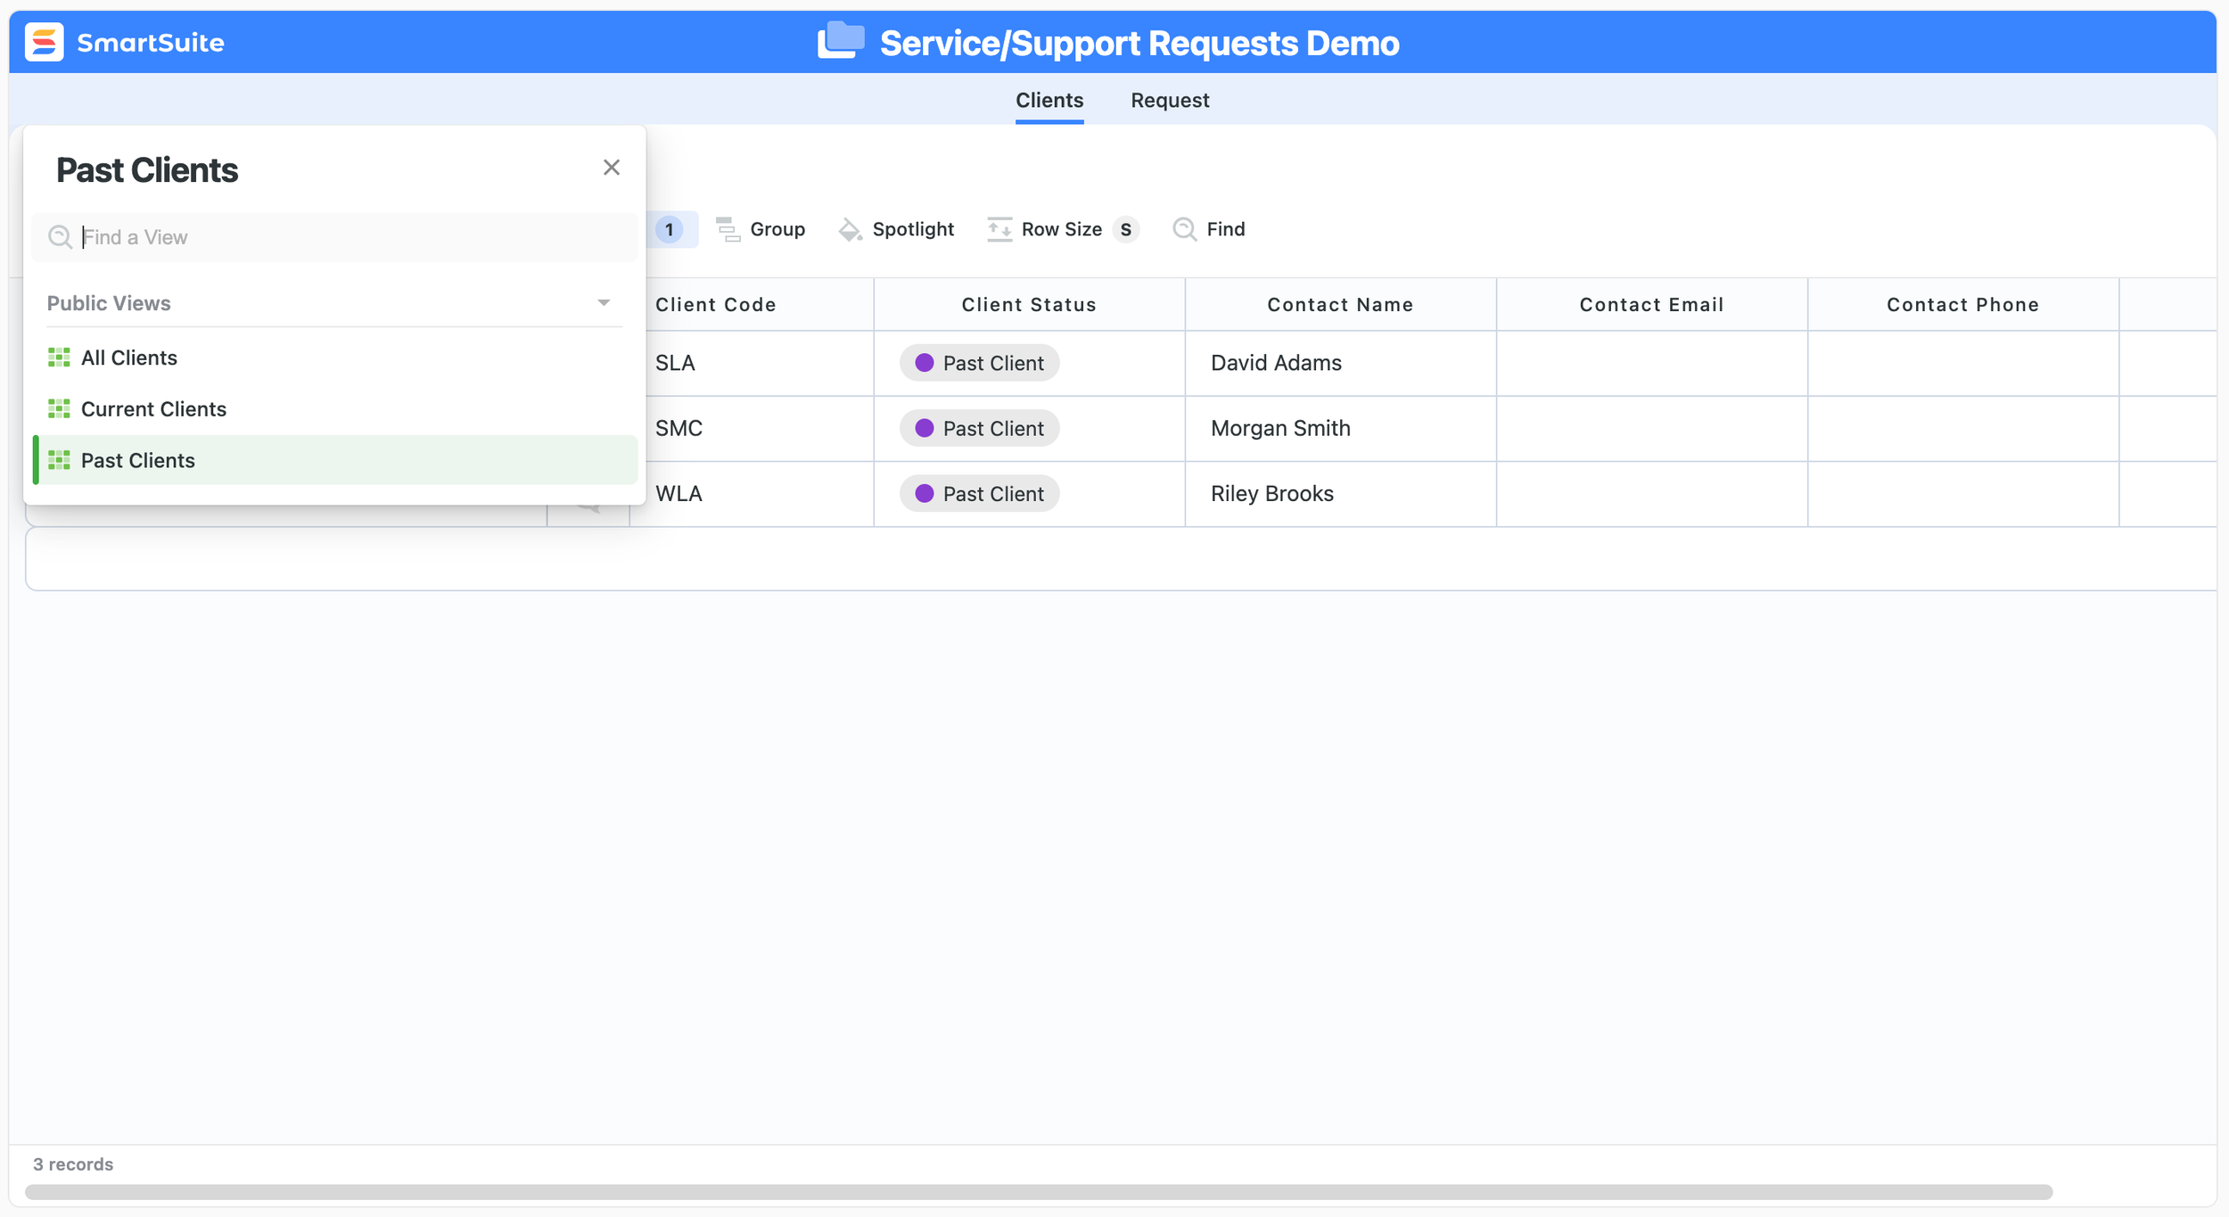Click the Find a View search field
The width and height of the screenshot is (2229, 1217).
coord(334,237)
